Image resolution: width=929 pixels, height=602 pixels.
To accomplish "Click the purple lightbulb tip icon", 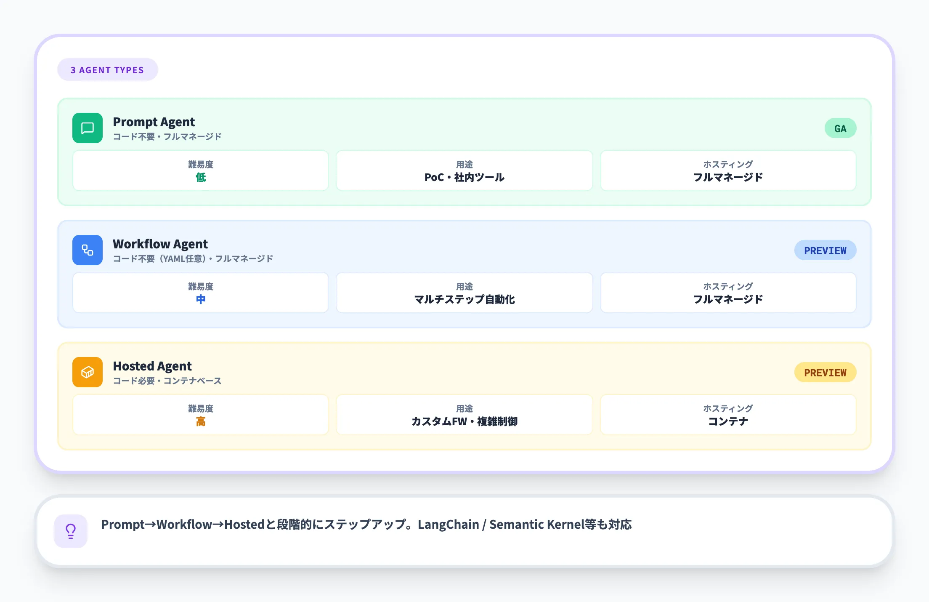I will [x=71, y=531].
